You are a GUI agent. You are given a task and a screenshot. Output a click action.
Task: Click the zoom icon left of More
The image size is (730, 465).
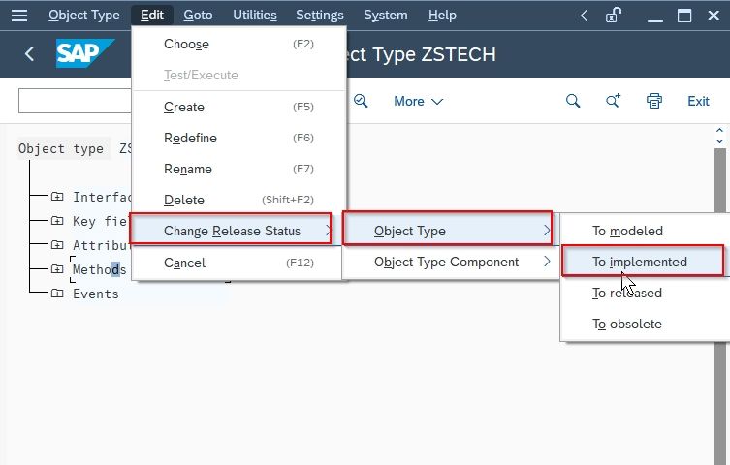pos(361,101)
